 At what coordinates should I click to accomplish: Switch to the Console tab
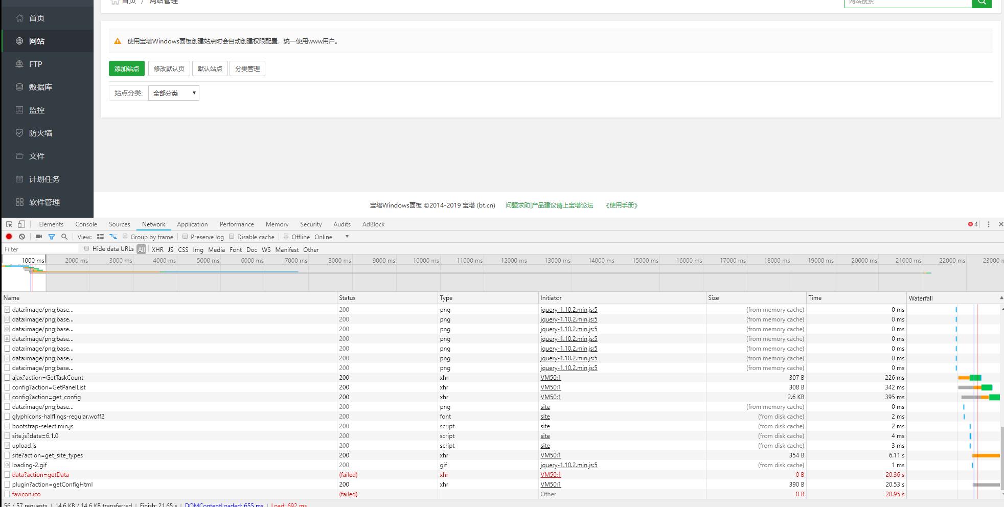point(86,224)
